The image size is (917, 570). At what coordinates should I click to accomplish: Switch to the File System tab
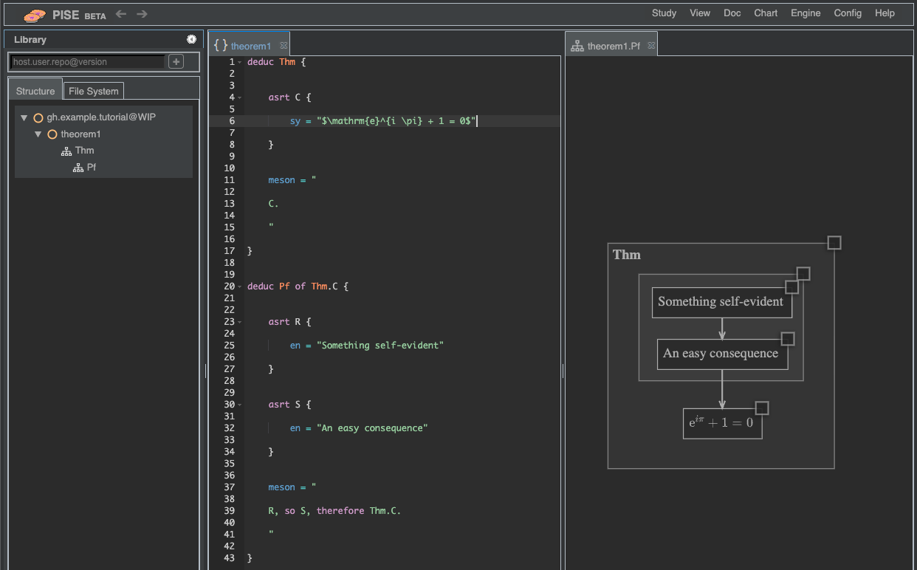point(93,92)
